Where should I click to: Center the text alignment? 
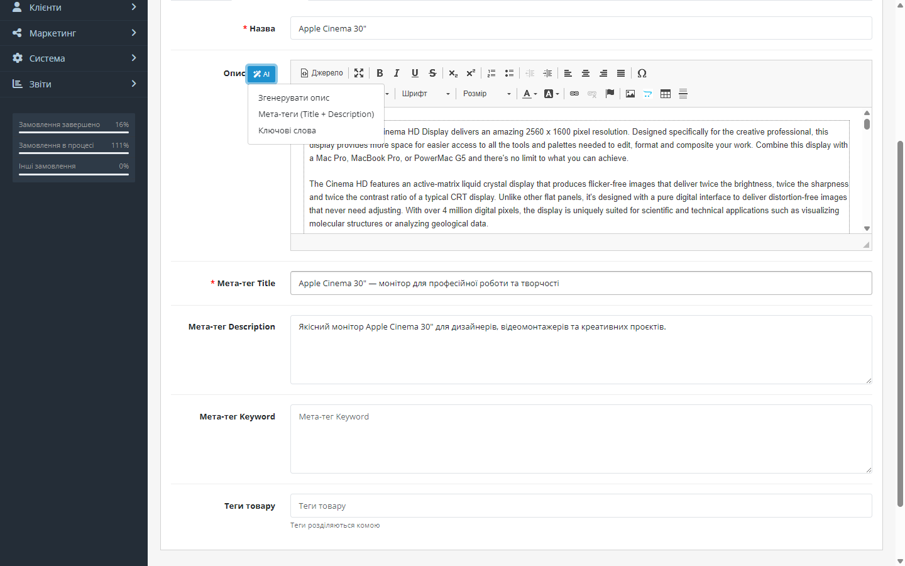pyautogui.click(x=586, y=73)
